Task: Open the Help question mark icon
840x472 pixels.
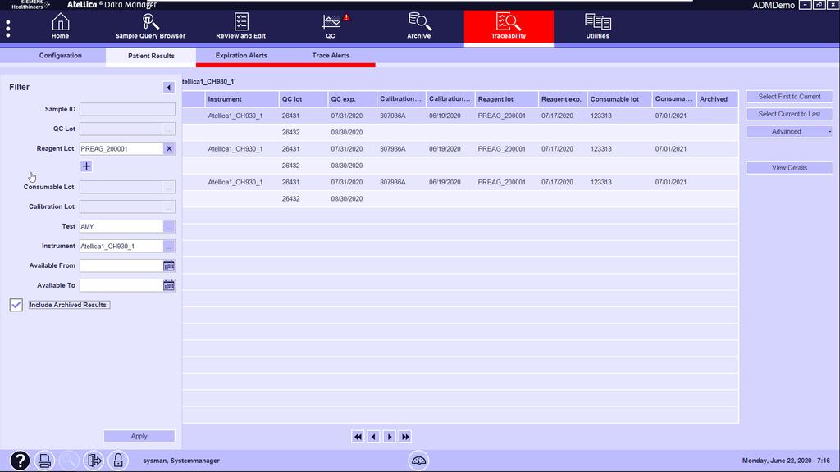Action: click(20, 461)
